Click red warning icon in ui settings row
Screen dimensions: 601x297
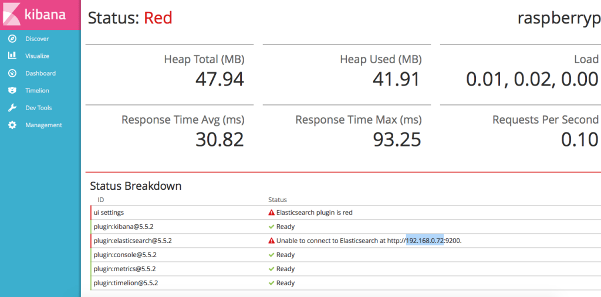(x=271, y=213)
